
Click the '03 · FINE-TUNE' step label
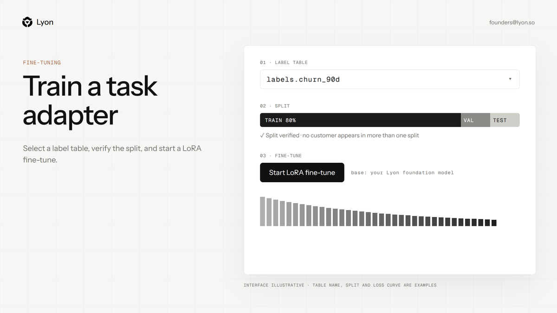[x=281, y=156]
